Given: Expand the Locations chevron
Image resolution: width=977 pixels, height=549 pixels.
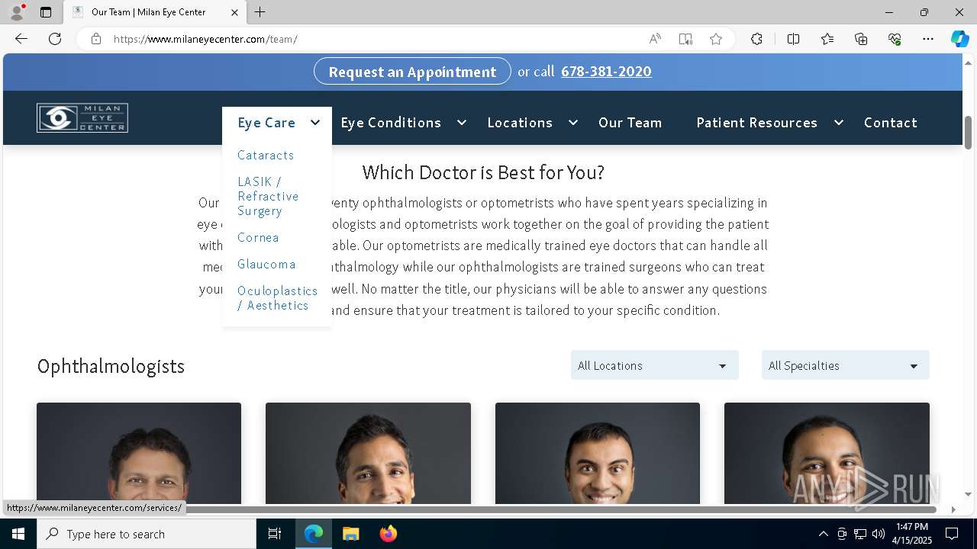Looking at the screenshot, I should pos(573,122).
